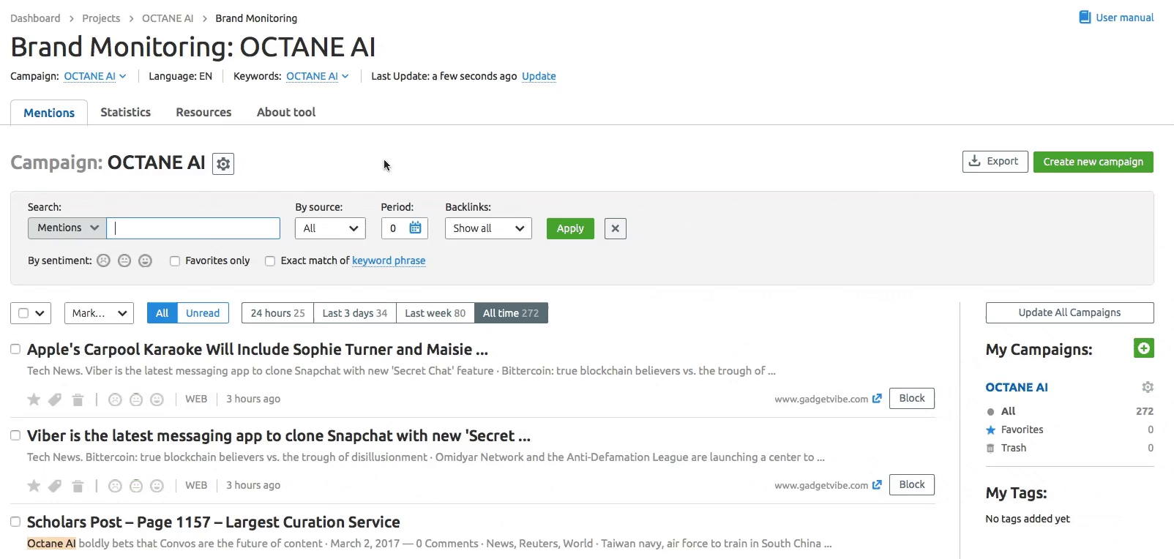
Task: Open external link icon for Apple's Carpool mention
Action: click(877, 399)
